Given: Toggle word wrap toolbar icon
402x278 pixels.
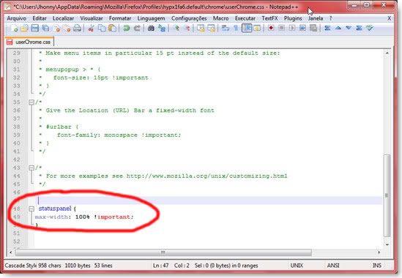Looking at the screenshot, I should tap(225, 29).
